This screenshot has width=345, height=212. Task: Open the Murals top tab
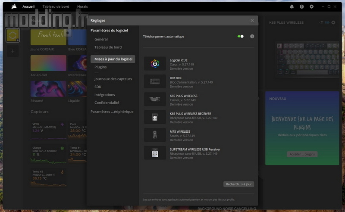[x=82, y=6]
